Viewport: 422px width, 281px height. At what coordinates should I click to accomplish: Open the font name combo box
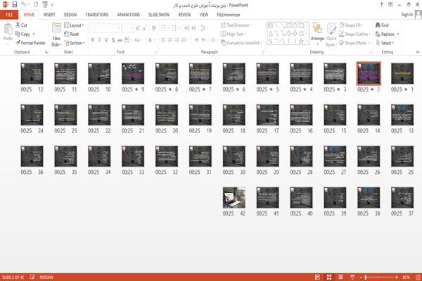[105, 27]
